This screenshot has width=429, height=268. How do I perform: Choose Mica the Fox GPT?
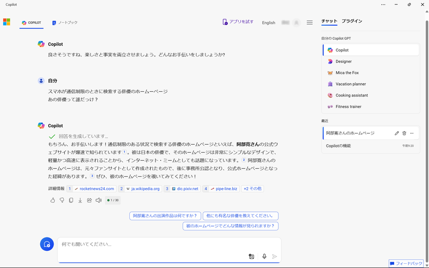(371, 73)
